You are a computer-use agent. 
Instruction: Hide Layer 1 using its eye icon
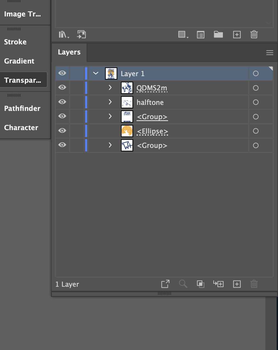(x=62, y=73)
